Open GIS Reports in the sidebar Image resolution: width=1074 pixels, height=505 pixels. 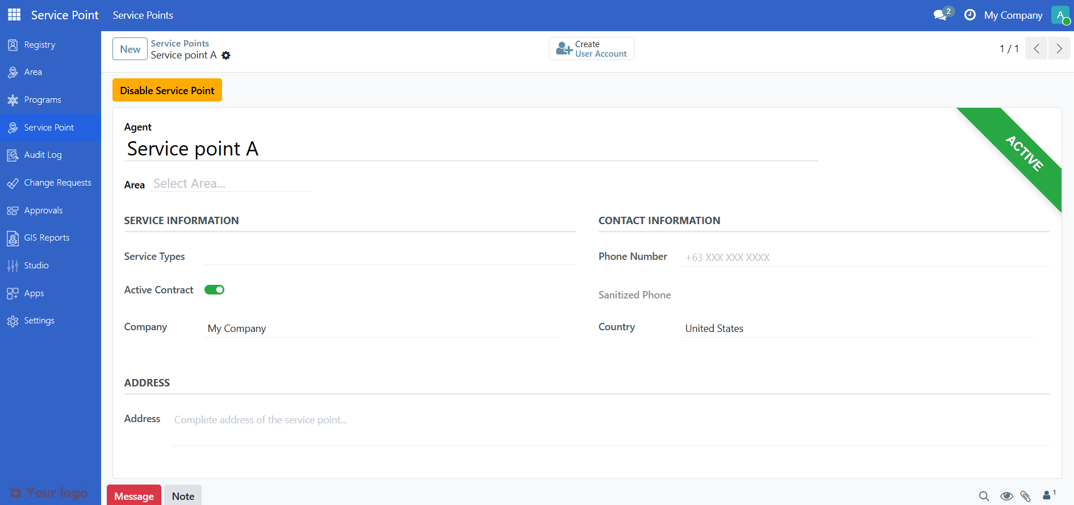click(47, 238)
